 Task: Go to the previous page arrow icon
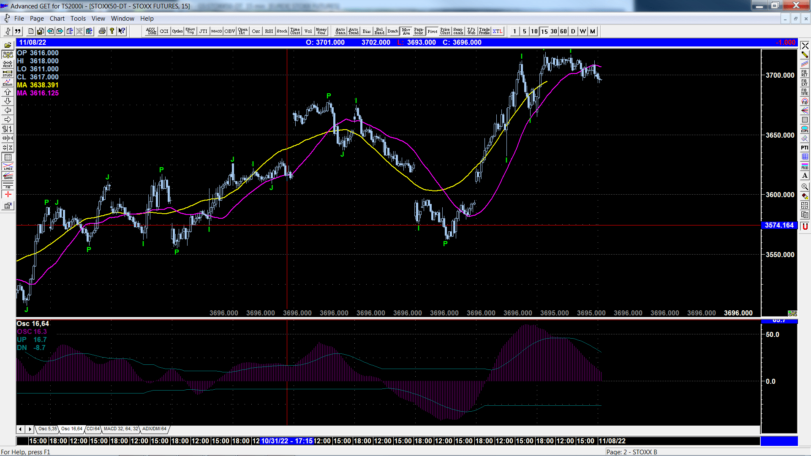pyautogui.click(x=50, y=31)
